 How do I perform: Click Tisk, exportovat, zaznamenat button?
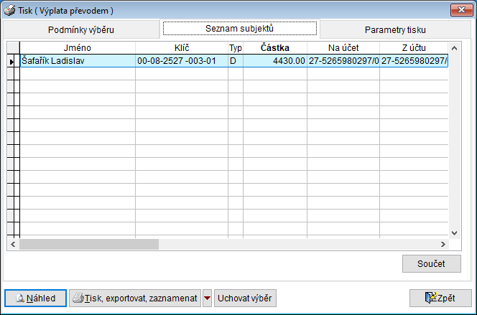135,298
